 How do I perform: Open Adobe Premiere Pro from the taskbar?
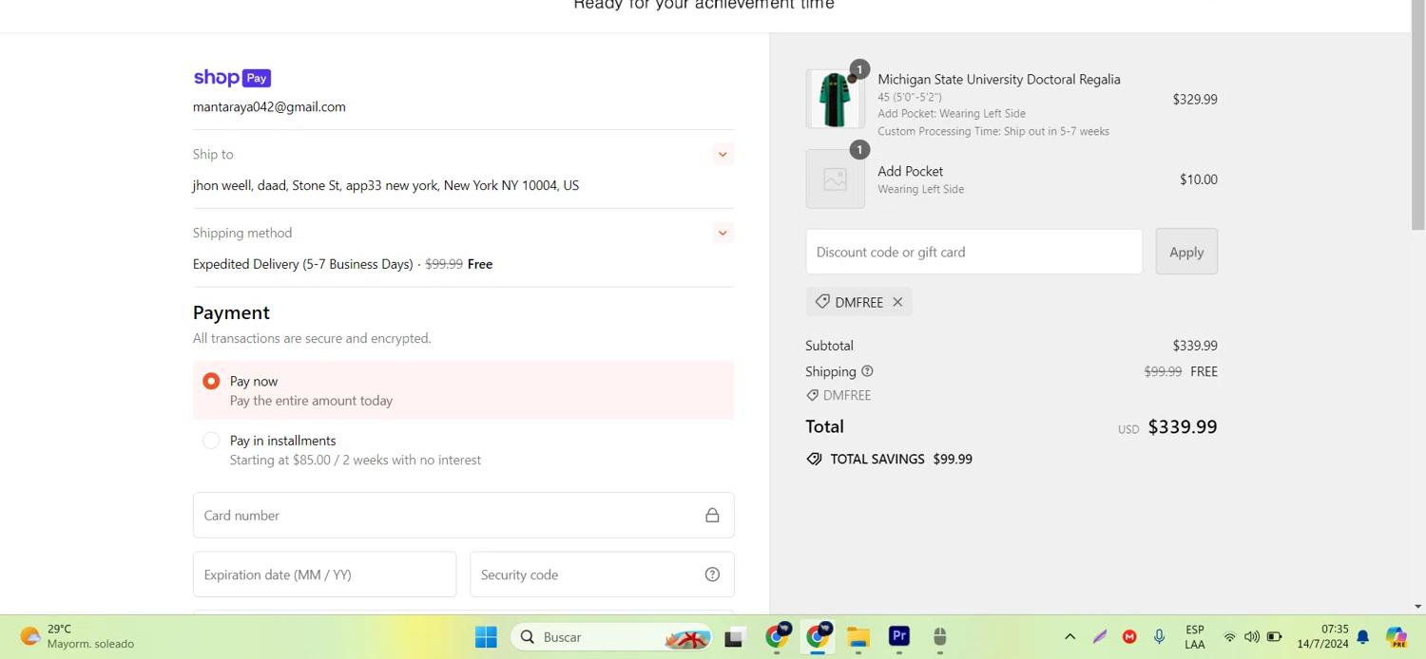click(899, 637)
